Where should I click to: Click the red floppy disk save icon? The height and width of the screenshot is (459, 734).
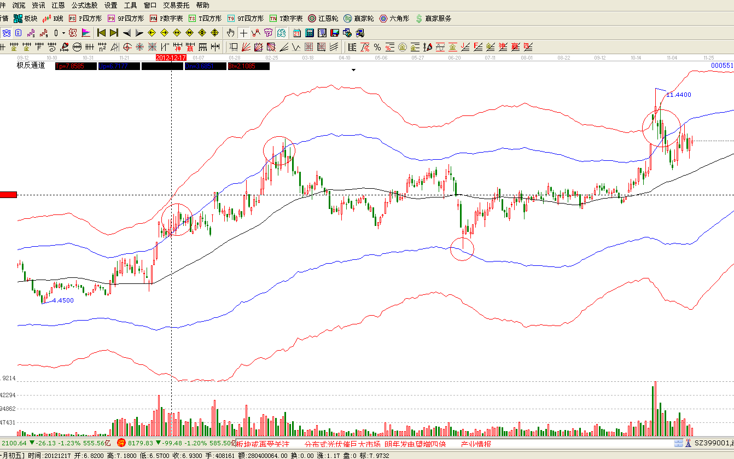(x=335, y=33)
